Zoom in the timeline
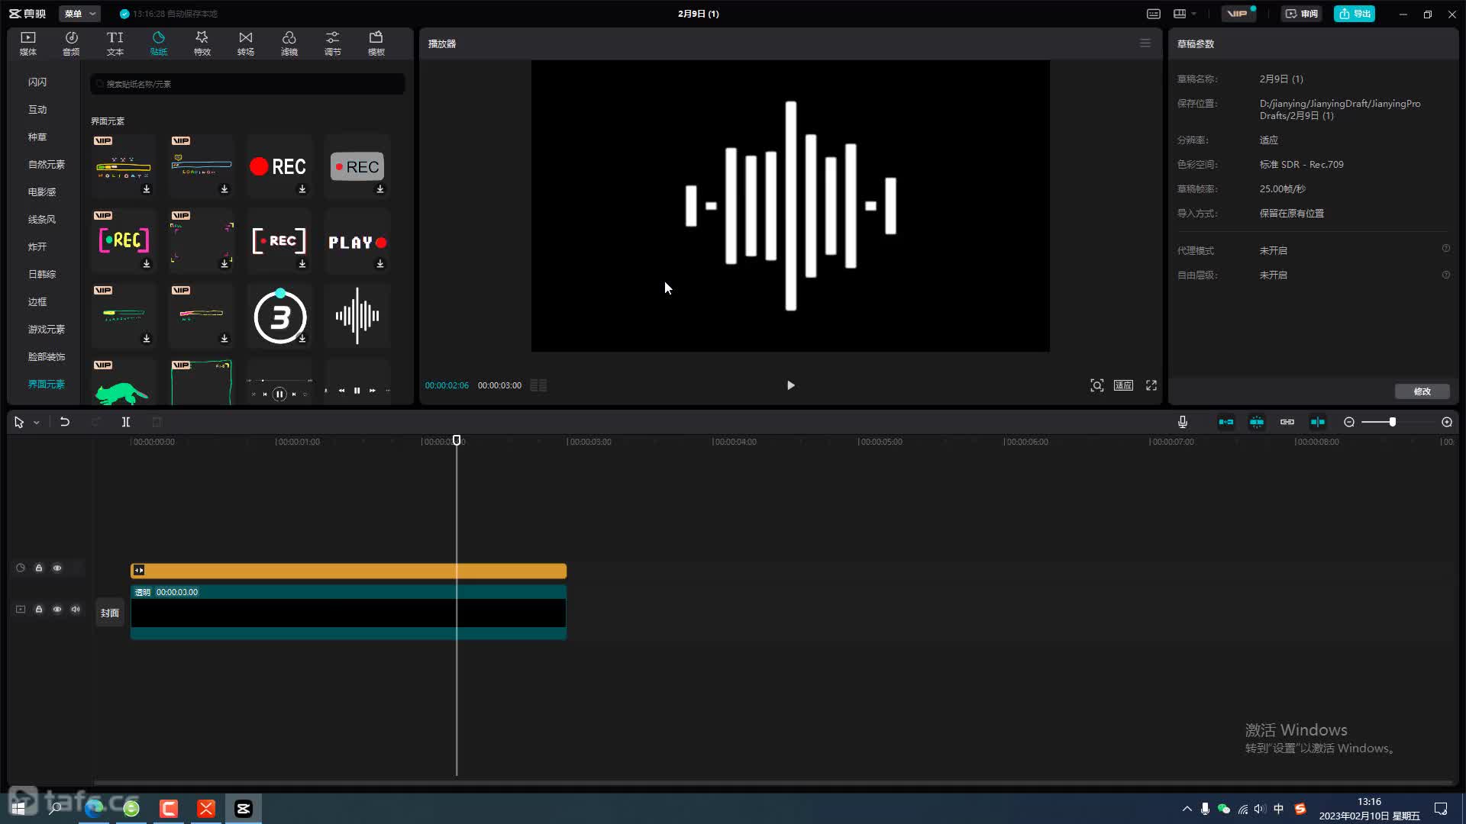 (x=1446, y=422)
